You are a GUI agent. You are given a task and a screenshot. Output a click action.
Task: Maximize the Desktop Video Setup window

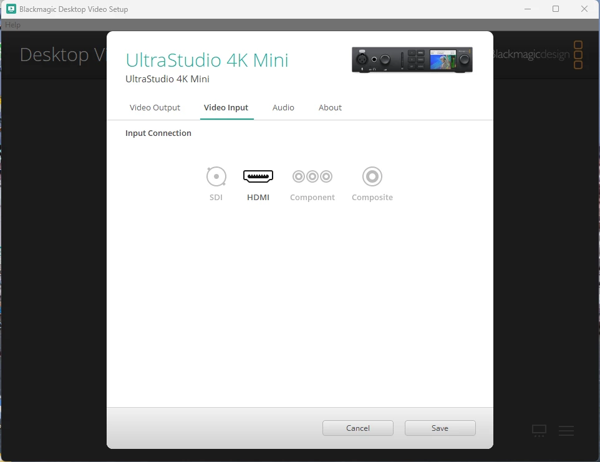pos(556,9)
